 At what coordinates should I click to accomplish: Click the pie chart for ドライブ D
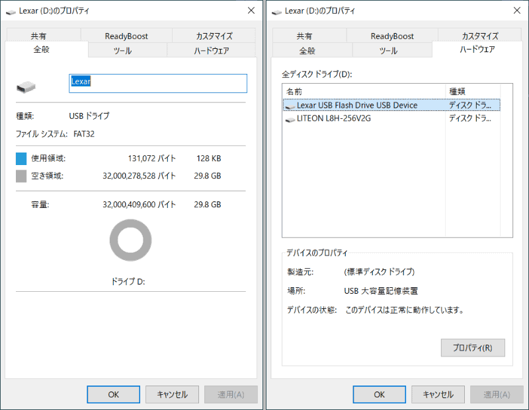tap(130, 240)
